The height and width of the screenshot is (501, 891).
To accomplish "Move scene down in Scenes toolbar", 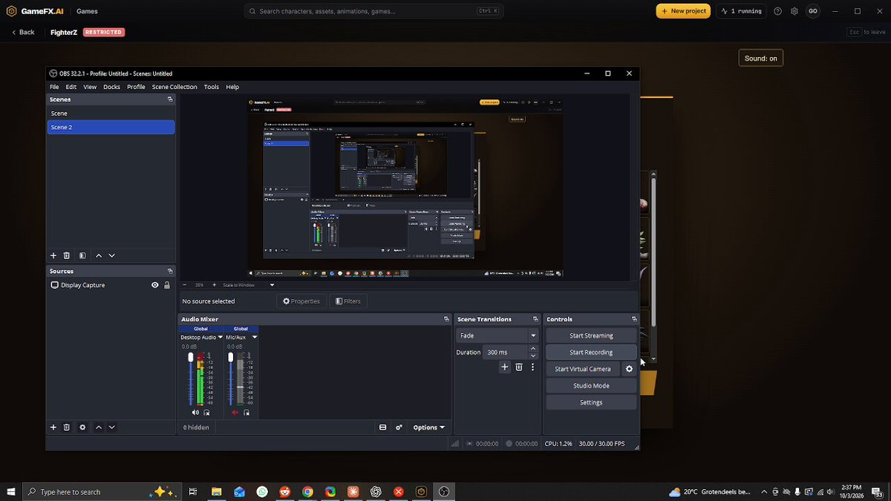I will click(x=112, y=255).
